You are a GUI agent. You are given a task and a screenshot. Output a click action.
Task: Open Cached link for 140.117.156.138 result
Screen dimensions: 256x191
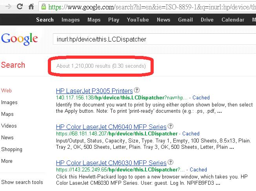point(201,97)
